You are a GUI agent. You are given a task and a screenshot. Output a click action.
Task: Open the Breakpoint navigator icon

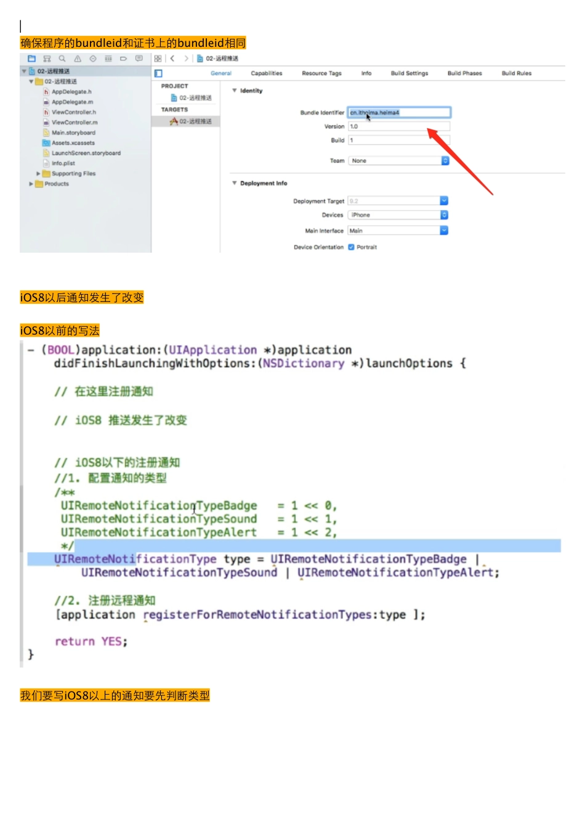pyautogui.click(x=123, y=58)
